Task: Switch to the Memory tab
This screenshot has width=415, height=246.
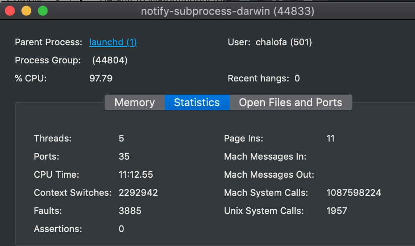Action: [x=134, y=102]
